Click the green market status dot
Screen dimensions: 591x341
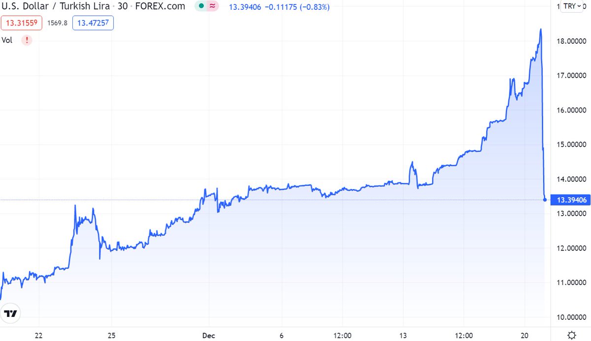pos(201,6)
